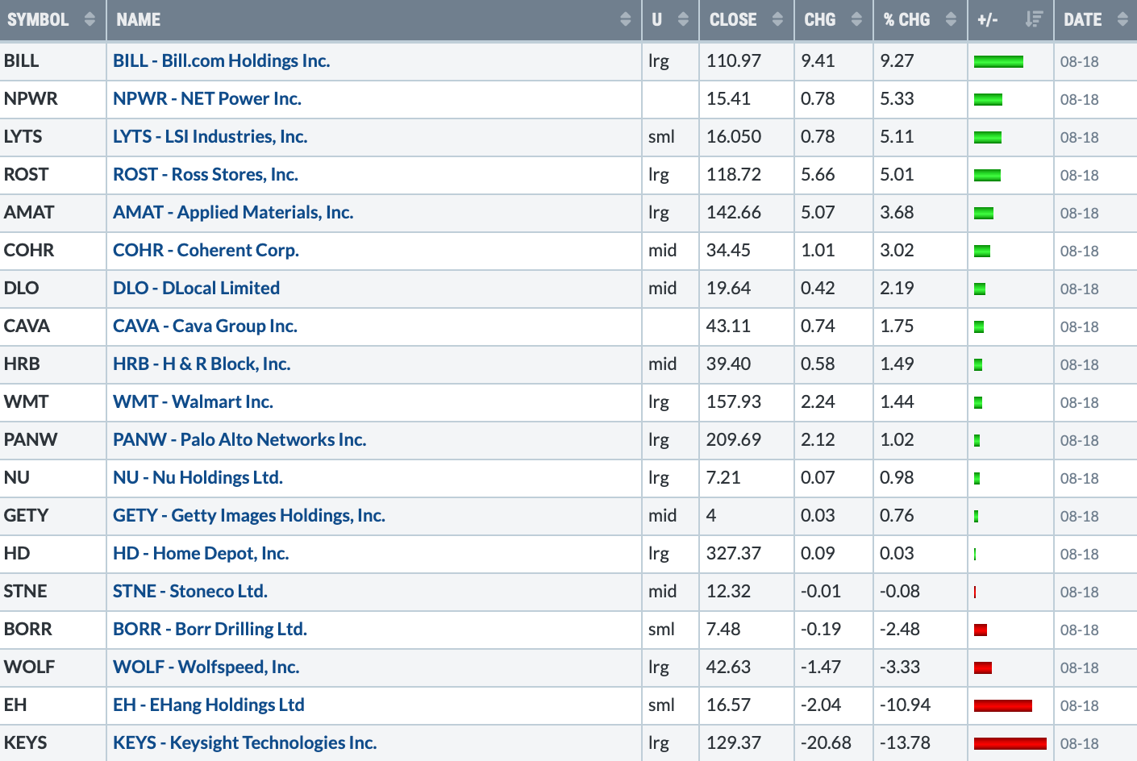Viewport: 1137px width, 761px height.
Task: Open KEYS - Keysight Technologies link
Action: tap(245, 742)
